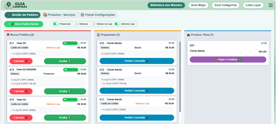Click the Preparando column scrollbar

pos(180,77)
